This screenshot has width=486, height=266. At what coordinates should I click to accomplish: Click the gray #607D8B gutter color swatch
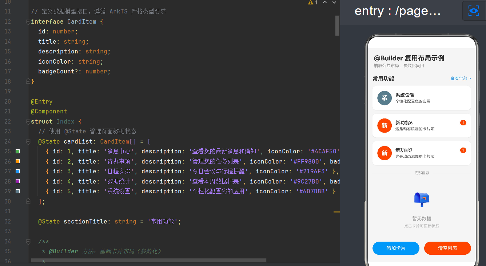pyautogui.click(x=17, y=191)
